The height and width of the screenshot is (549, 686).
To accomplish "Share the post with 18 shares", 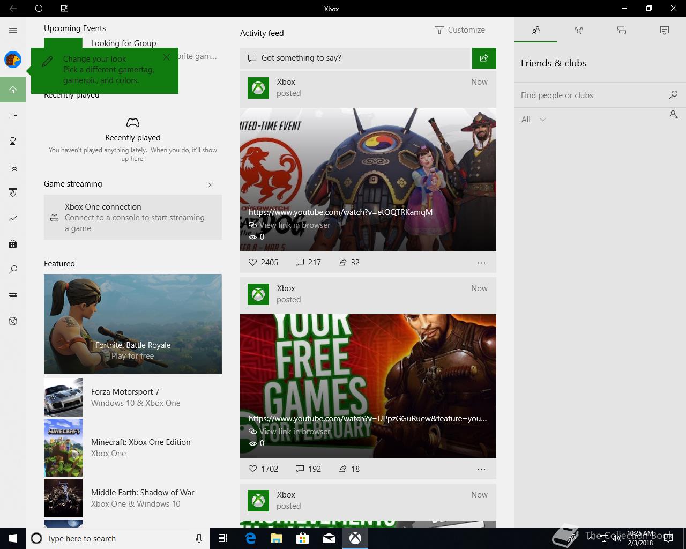I will (x=349, y=469).
